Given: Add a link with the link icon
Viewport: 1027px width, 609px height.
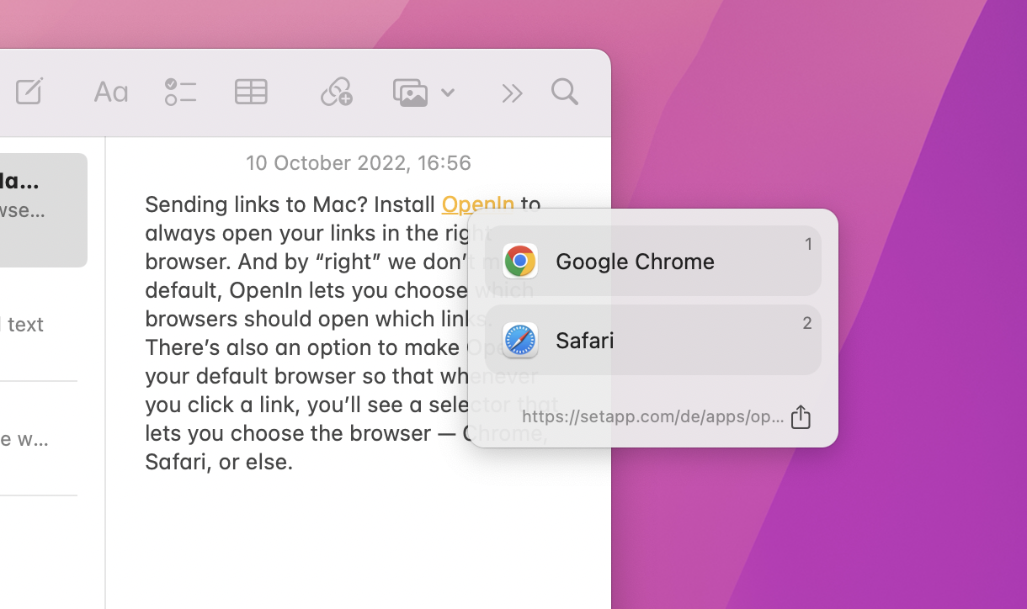Looking at the screenshot, I should 336,92.
